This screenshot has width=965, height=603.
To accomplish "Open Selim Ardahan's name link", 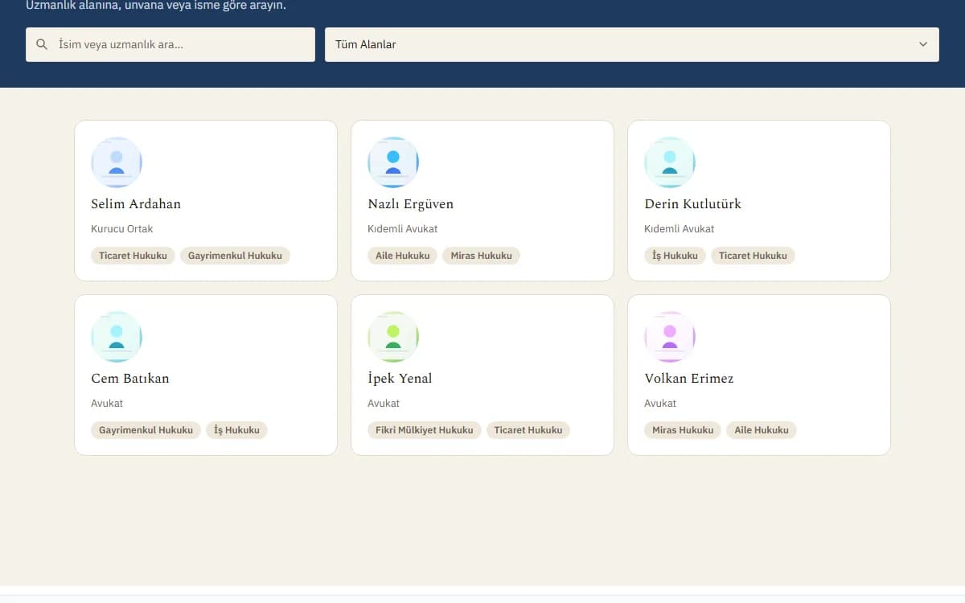I will (136, 204).
